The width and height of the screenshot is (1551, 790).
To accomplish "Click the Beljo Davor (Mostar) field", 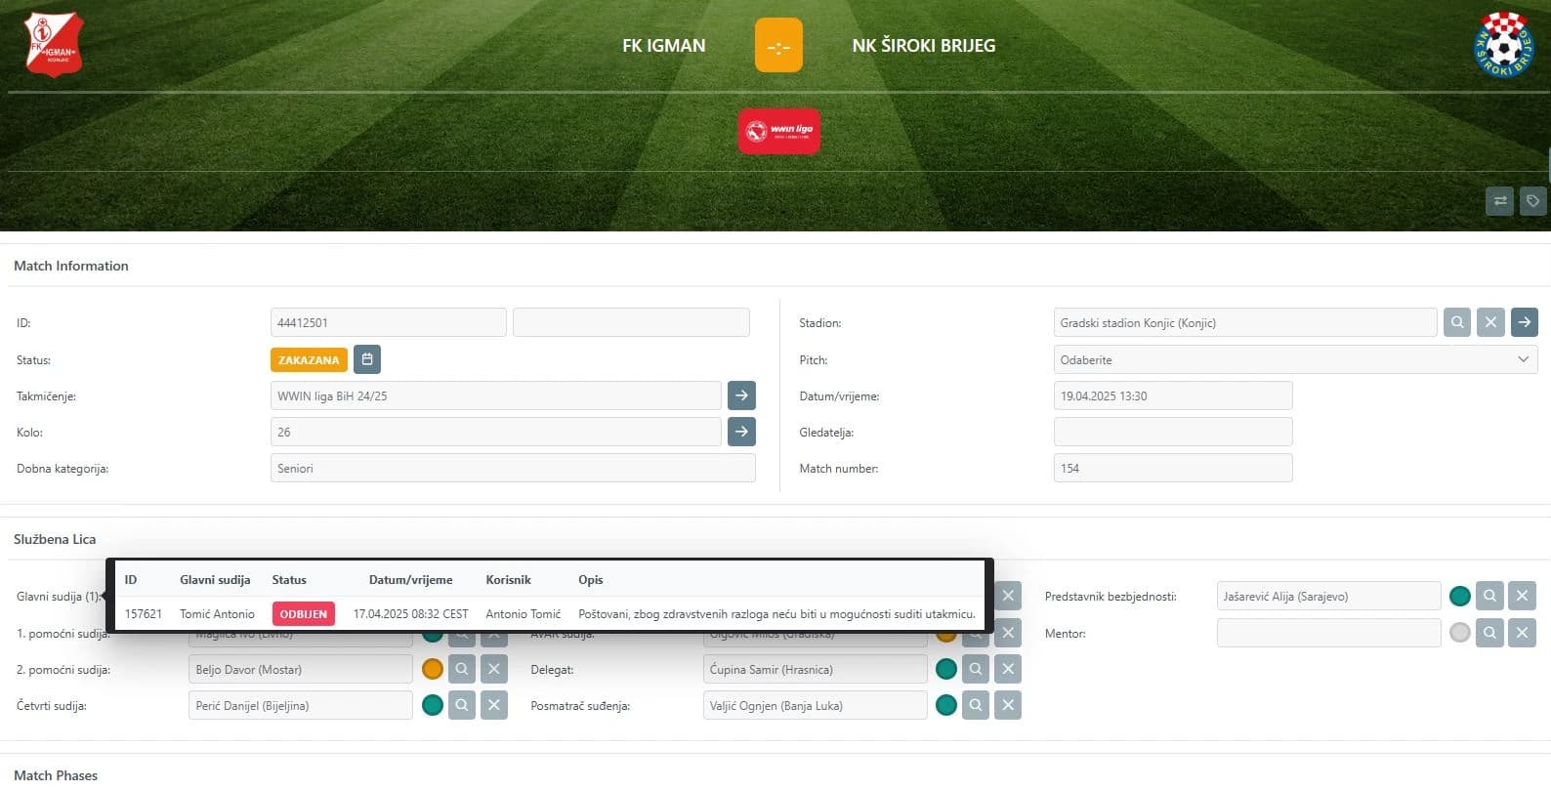I will click(x=301, y=669).
